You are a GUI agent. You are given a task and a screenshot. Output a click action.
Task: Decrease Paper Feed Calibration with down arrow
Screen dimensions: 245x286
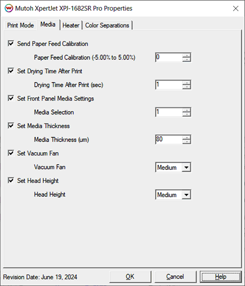click(x=186, y=60)
